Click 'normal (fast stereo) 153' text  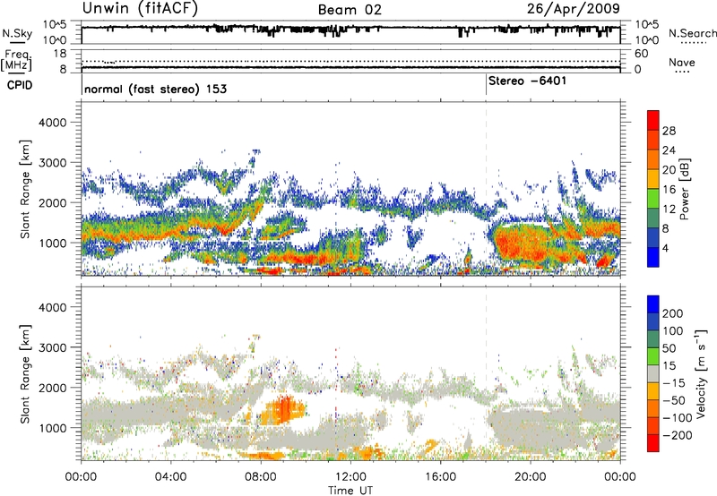tap(155, 89)
